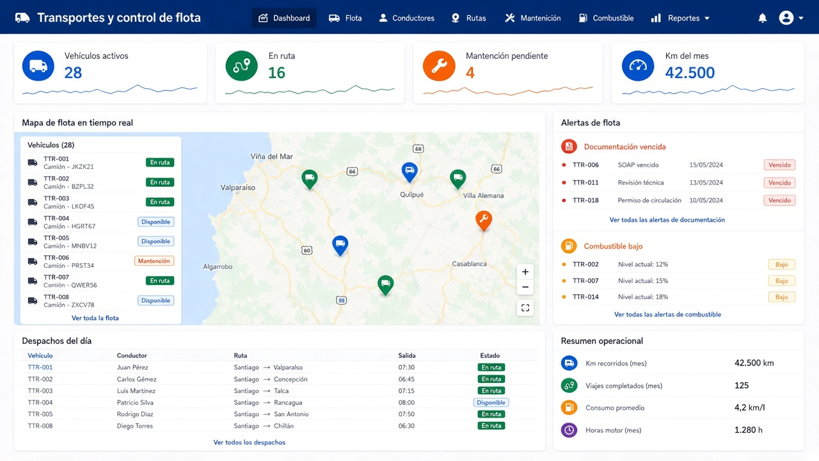The image size is (819, 461).
Task: Click the Salida column header
Action: tap(407, 355)
